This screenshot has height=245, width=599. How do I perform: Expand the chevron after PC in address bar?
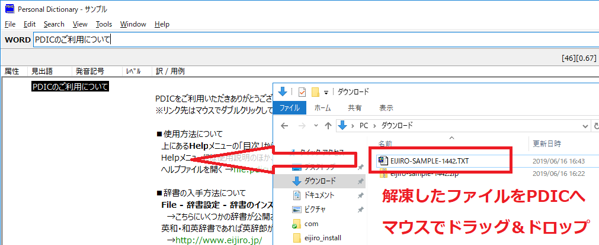[x=375, y=125]
